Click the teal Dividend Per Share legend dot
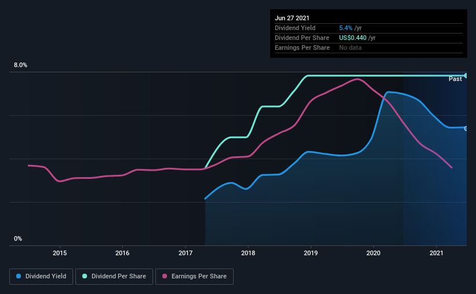476x294 pixels. [x=85, y=276]
